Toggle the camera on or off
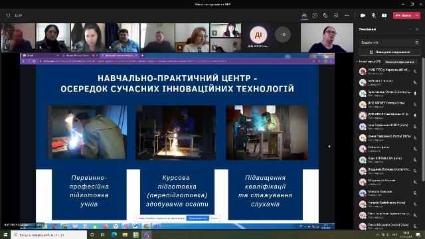Screen dimensions: 425x239 (363, 15)
